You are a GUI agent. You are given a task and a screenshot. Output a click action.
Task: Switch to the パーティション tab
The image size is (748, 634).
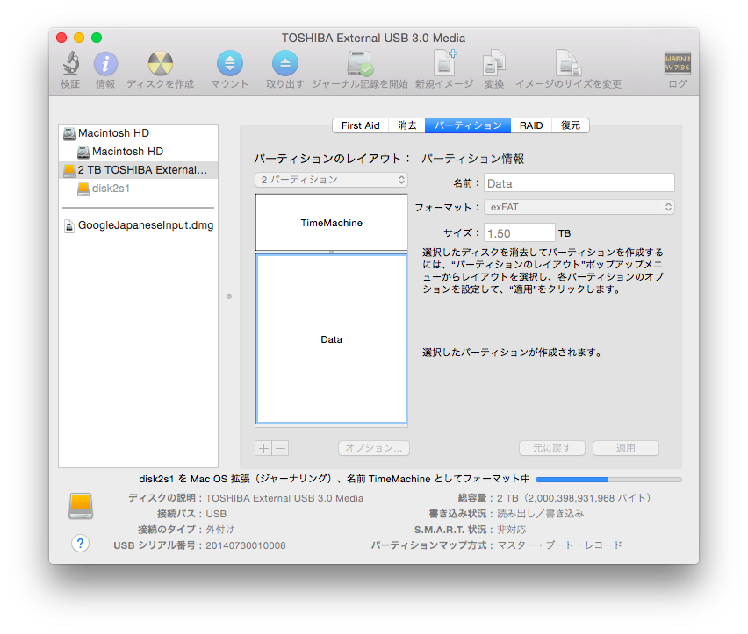pos(468,125)
